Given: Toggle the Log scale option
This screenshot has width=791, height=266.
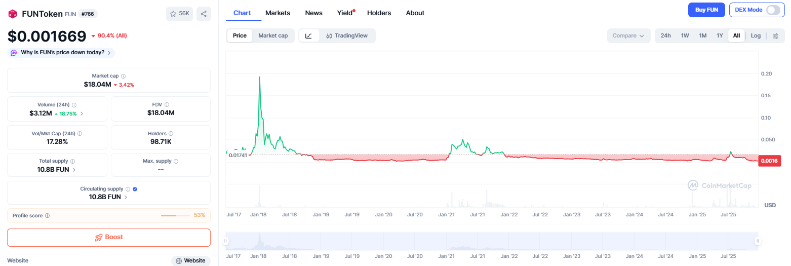Looking at the screenshot, I should pos(756,35).
